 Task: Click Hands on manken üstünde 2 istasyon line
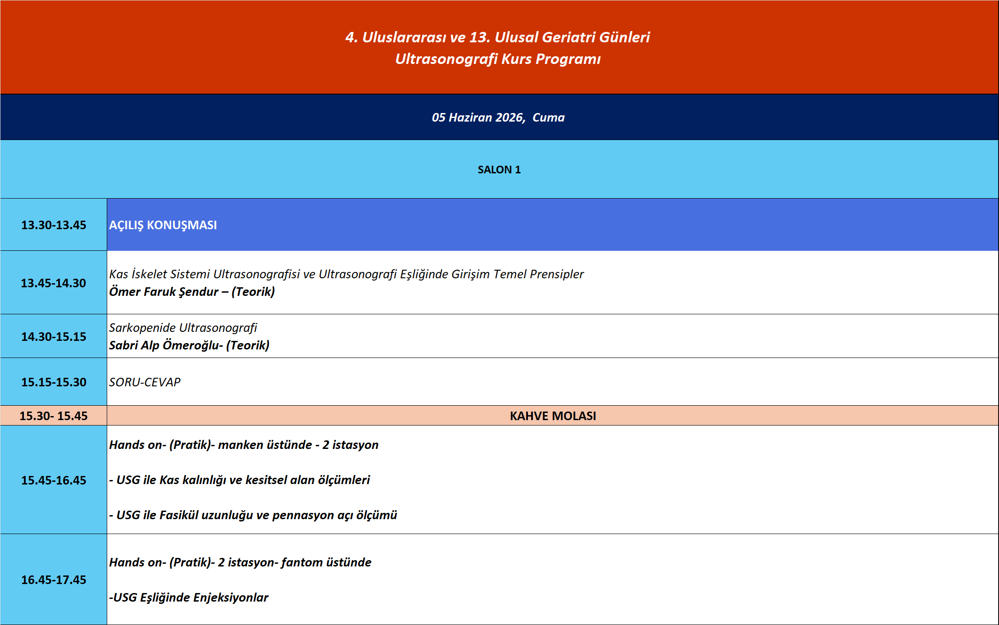(x=244, y=445)
